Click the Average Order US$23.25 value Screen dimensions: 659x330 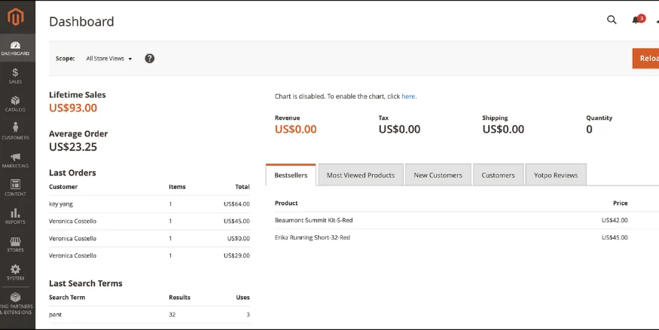73,147
